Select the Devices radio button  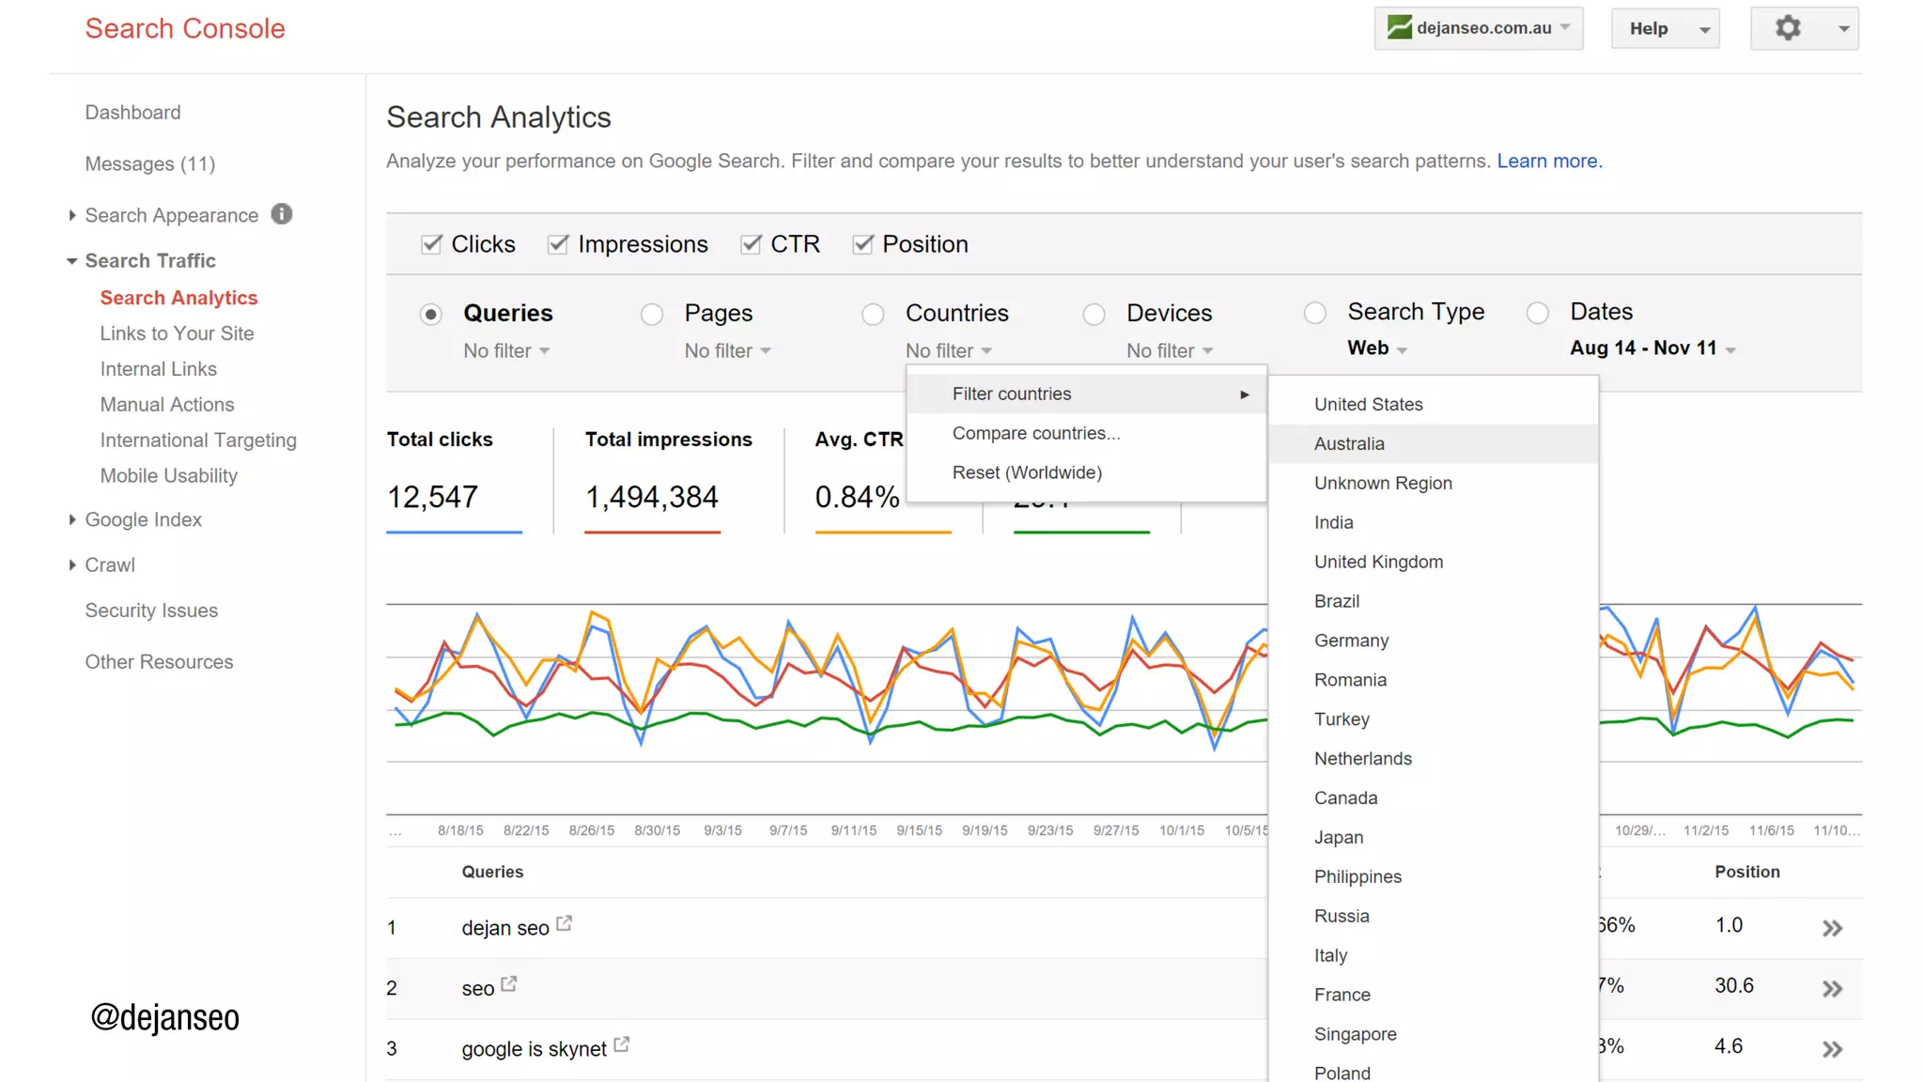(x=1094, y=314)
